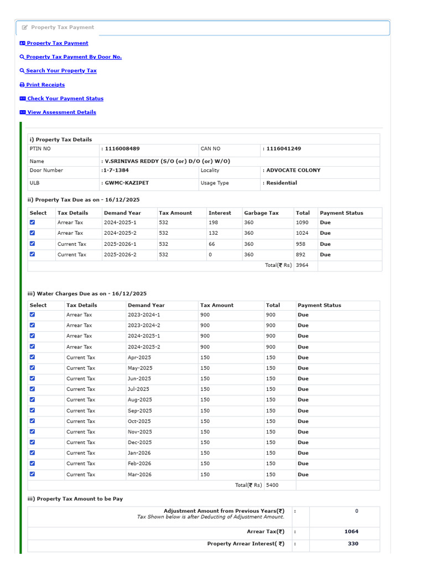Toggle water charge Jan-2026 checkbox

click(x=32, y=453)
